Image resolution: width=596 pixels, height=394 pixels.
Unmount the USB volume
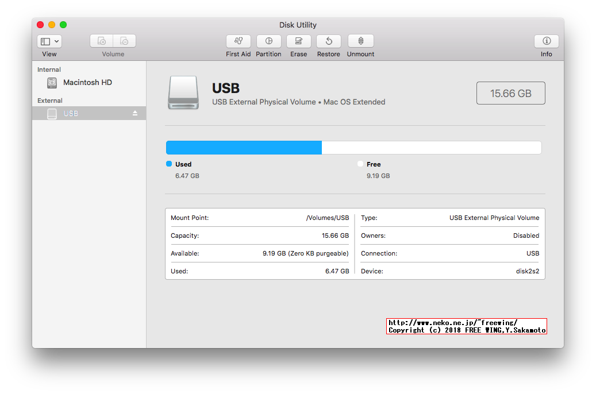pyautogui.click(x=360, y=41)
